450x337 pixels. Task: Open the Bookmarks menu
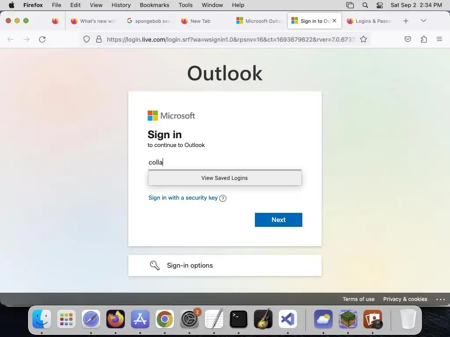pyautogui.click(x=155, y=5)
